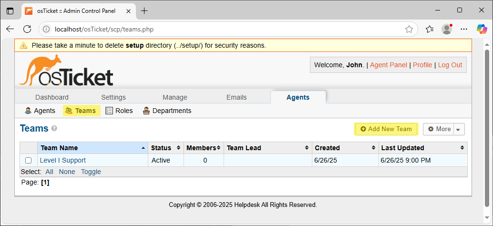Sort by Status column header

166,148
